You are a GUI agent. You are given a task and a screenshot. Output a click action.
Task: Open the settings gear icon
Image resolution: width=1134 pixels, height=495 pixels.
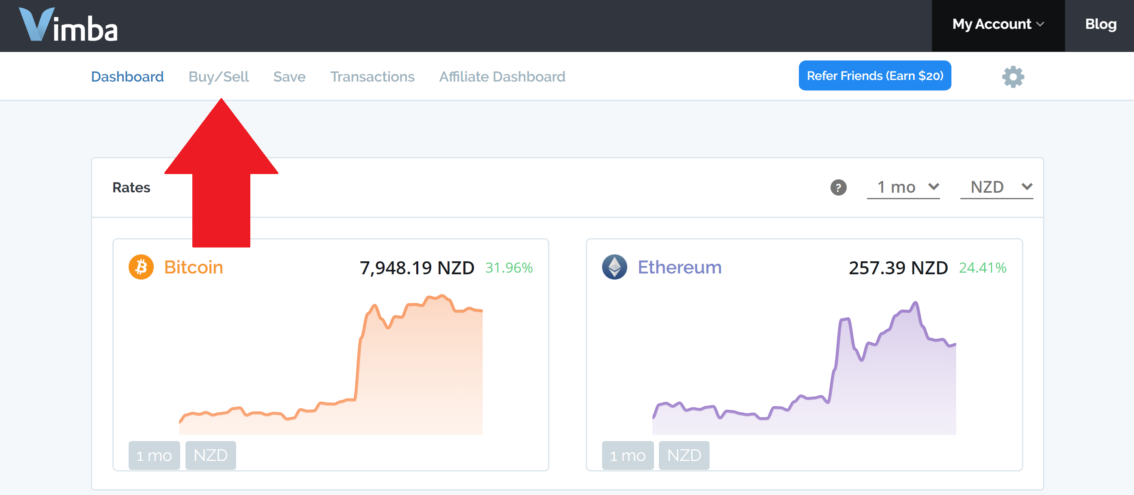click(1013, 77)
